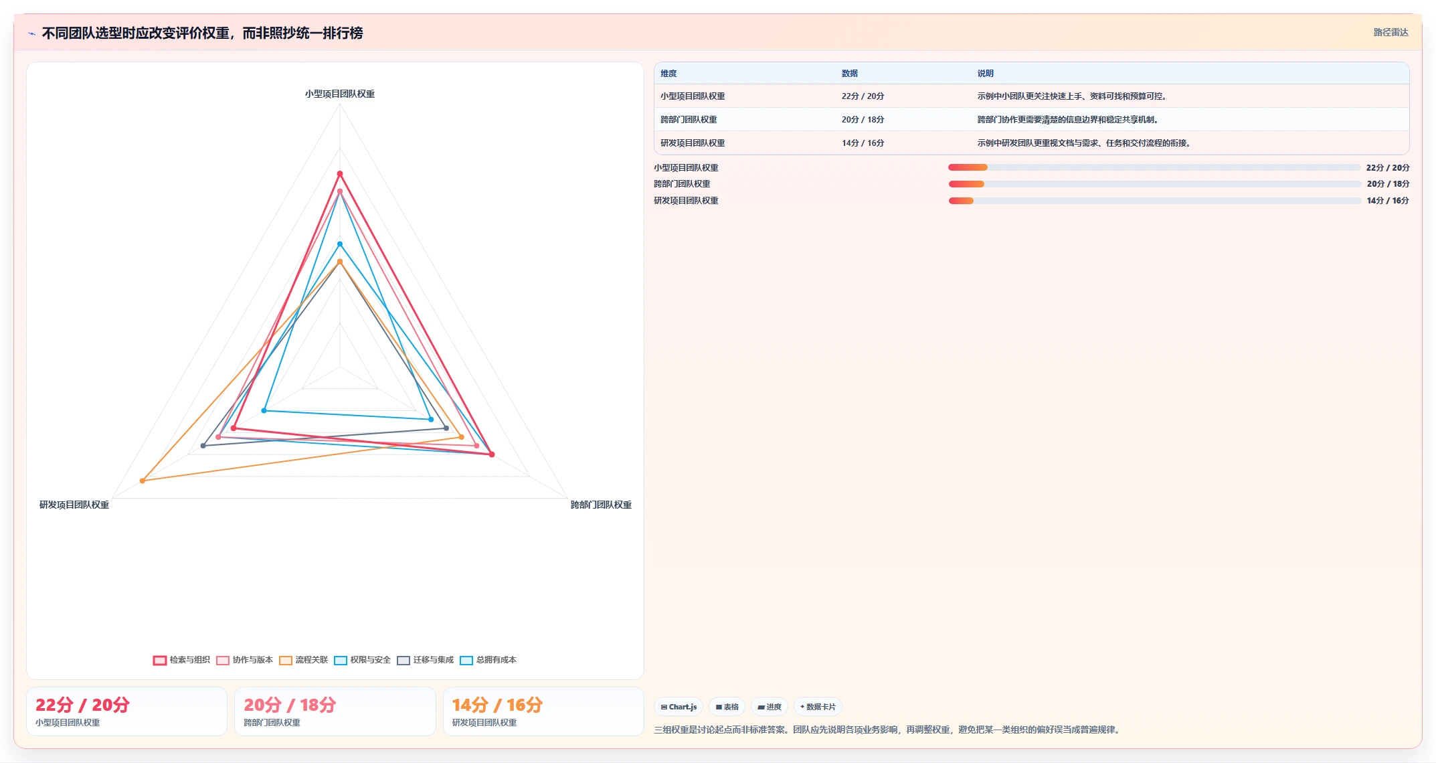Click the 数据 column header
This screenshot has width=1436, height=763.
pyautogui.click(x=850, y=74)
